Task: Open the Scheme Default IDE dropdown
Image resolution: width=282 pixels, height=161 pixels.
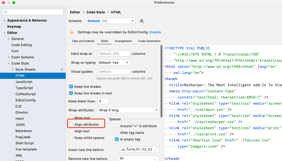Action: pyautogui.click(x=111, y=21)
